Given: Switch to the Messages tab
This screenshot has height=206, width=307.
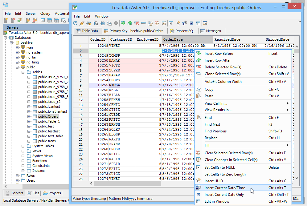Looking at the screenshot, I should pos(211,31).
